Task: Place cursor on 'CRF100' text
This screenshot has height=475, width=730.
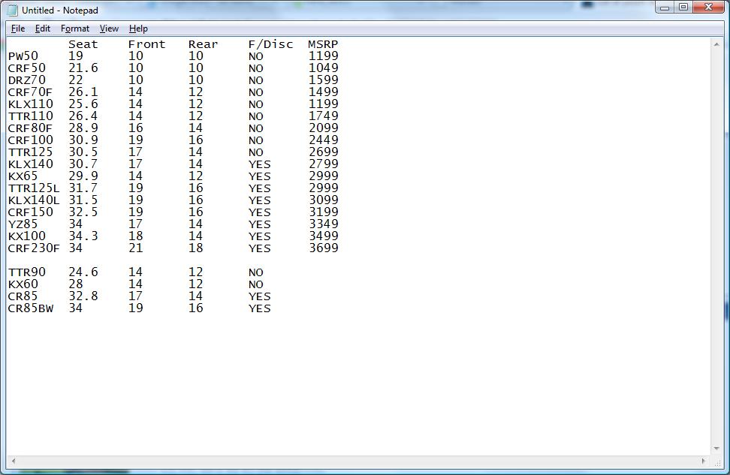Action: 30,140
